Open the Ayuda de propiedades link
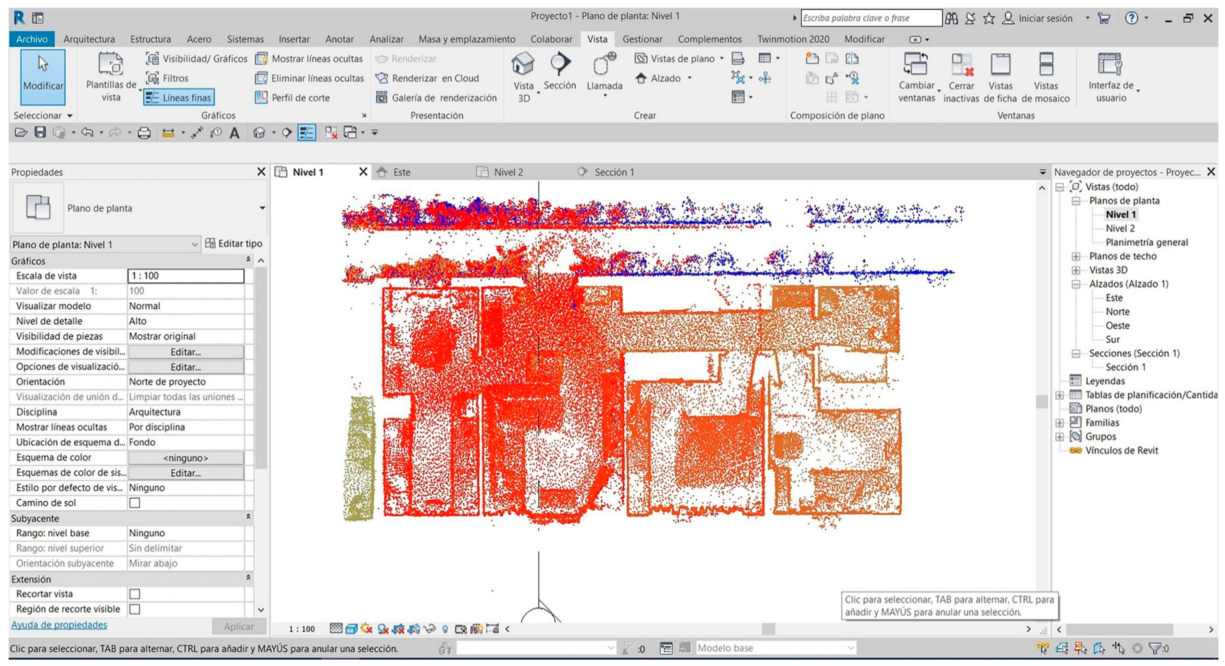 click(59, 625)
